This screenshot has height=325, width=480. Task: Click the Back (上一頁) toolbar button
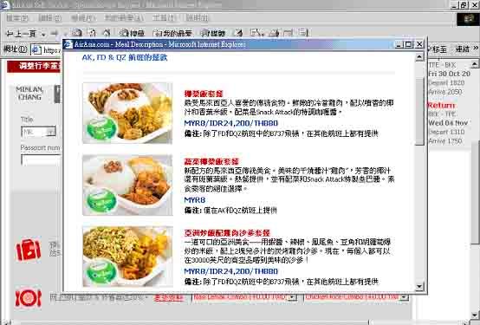[21, 33]
